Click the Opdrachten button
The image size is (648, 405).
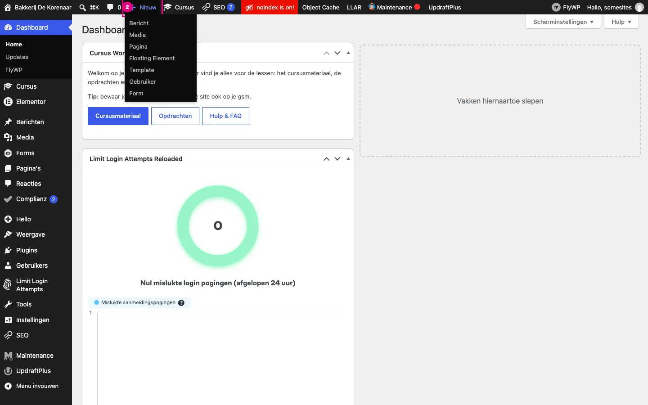tap(175, 116)
